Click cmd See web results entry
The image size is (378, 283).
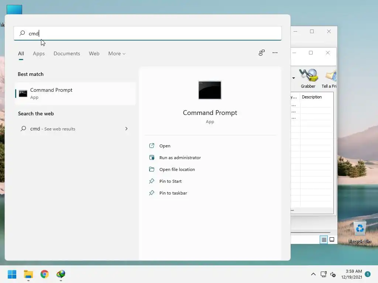[x=75, y=129]
